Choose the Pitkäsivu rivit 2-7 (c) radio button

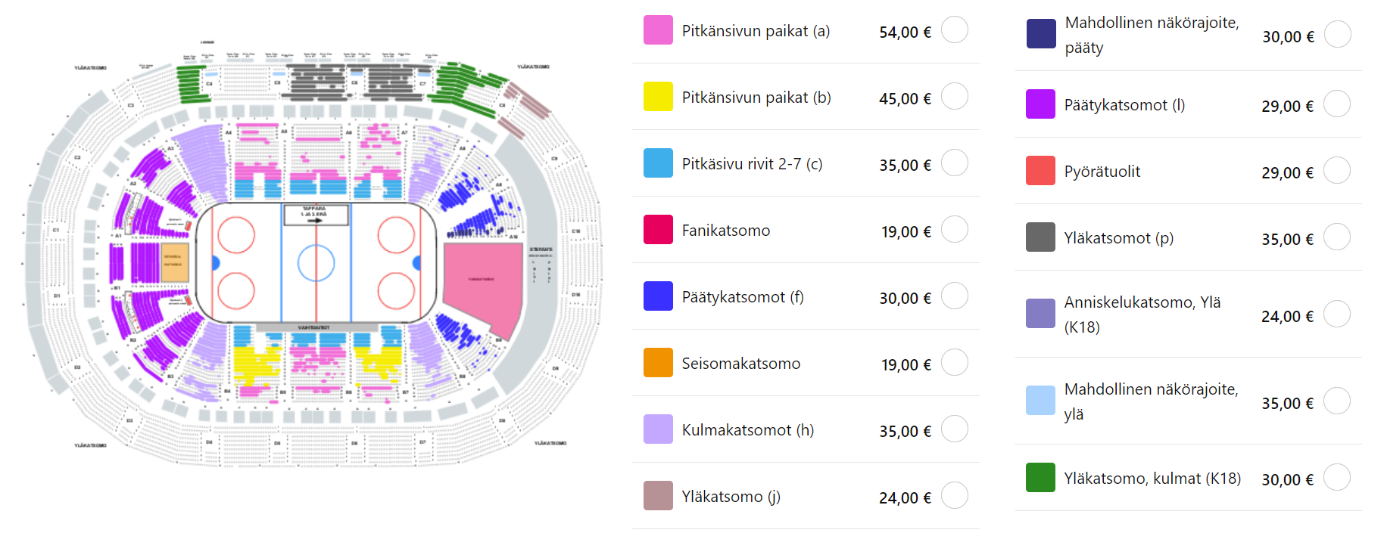point(954,163)
